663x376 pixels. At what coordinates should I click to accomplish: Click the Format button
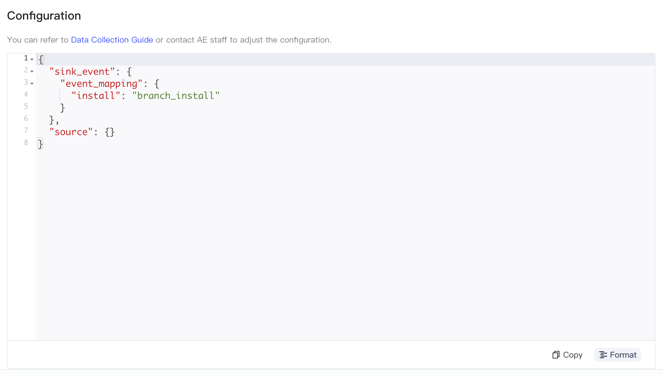(618, 355)
